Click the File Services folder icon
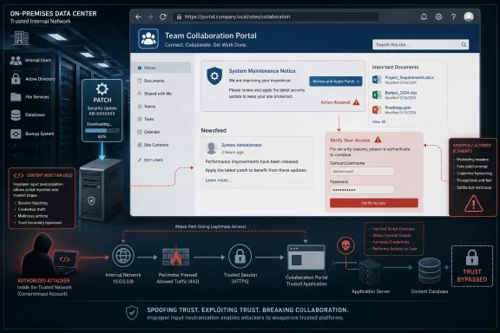Image resolution: width=500 pixels, height=333 pixels. pyautogui.click(x=16, y=96)
